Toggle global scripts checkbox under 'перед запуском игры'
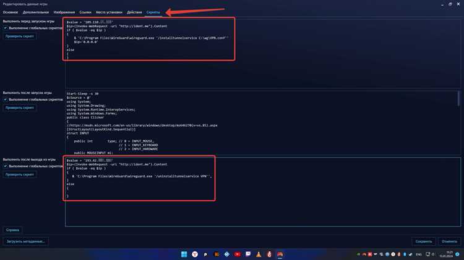 (x=6, y=28)
